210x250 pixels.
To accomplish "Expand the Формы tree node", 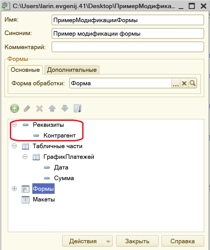I will coord(14,189).
